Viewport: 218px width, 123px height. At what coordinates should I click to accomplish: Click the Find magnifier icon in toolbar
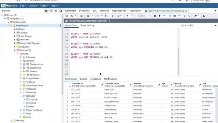[88, 16]
